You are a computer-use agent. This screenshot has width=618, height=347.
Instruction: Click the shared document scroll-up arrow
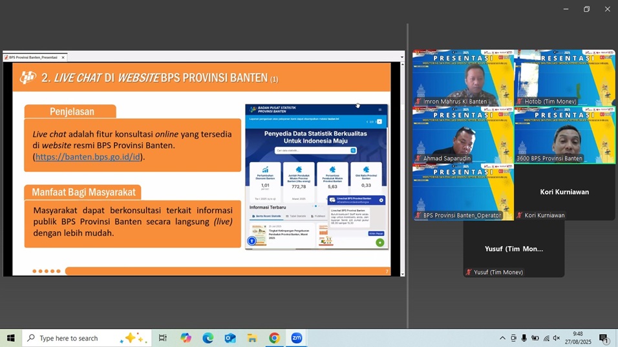pos(402,65)
